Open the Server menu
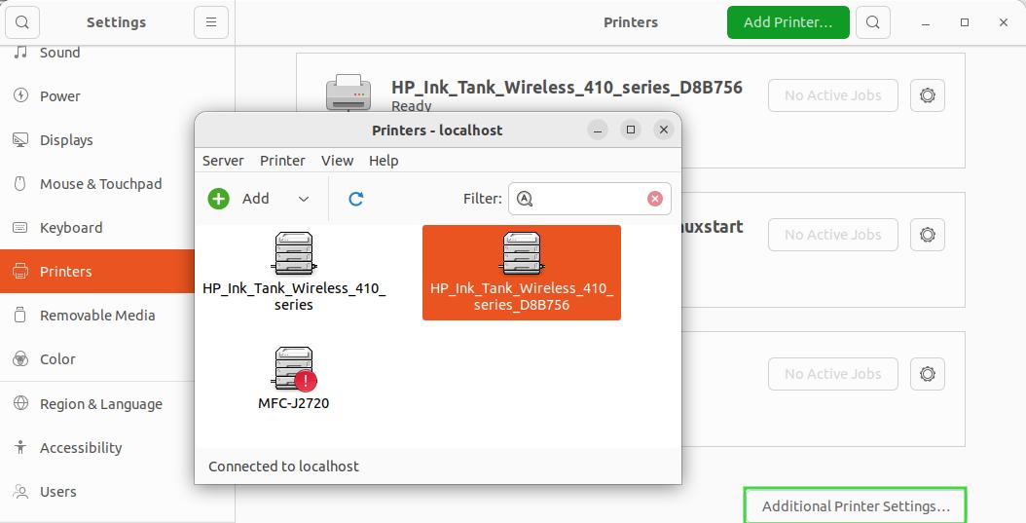This screenshot has width=1026, height=523. [x=223, y=161]
